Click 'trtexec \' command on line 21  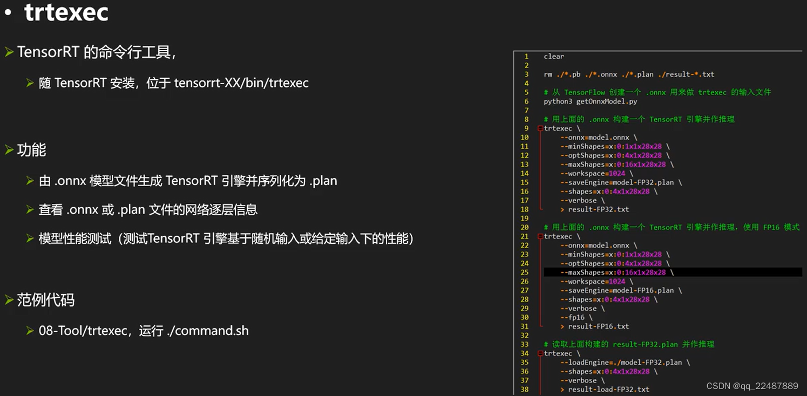click(x=562, y=236)
